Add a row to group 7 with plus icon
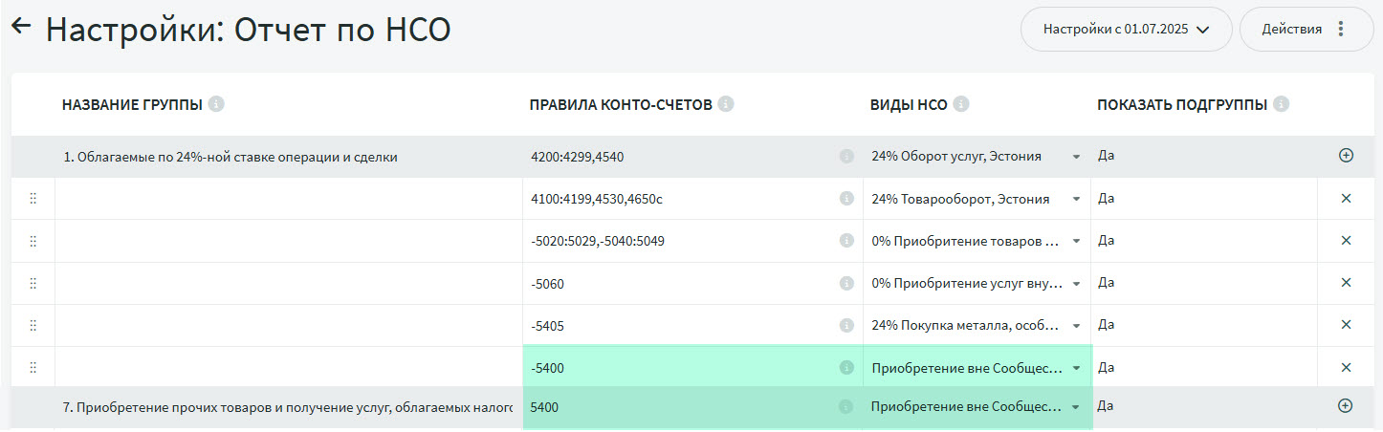 [x=1346, y=406]
